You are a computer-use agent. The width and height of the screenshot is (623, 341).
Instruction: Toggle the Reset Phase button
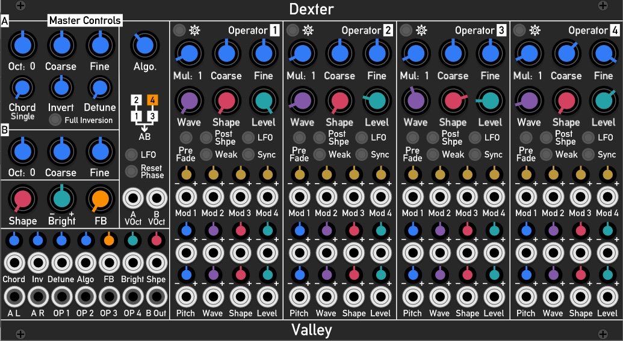tap(131, 172)
